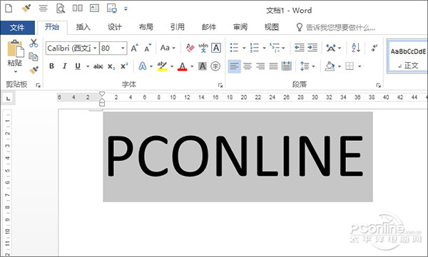Click the Phonetic Guide wén icon
Viewport: 428px width, 257px height.
coord(203,48)
